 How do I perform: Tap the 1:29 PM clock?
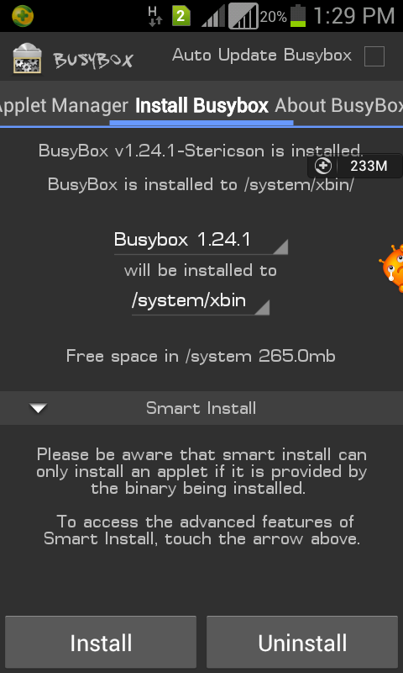(354, 16)
